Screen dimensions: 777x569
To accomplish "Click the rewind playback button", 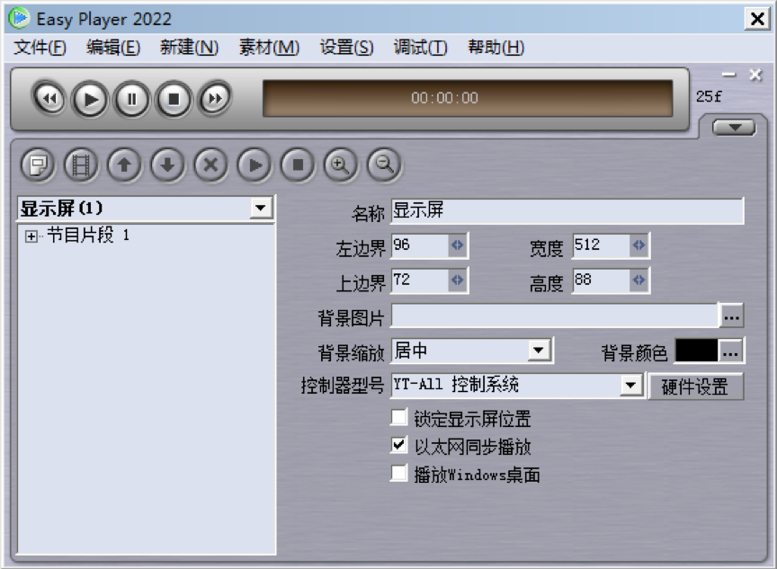I will point(49,99).
